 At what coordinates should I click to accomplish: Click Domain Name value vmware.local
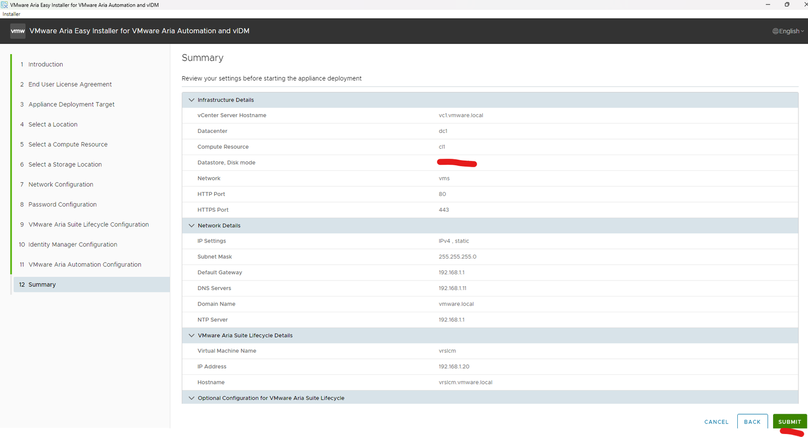pos(456,304)
